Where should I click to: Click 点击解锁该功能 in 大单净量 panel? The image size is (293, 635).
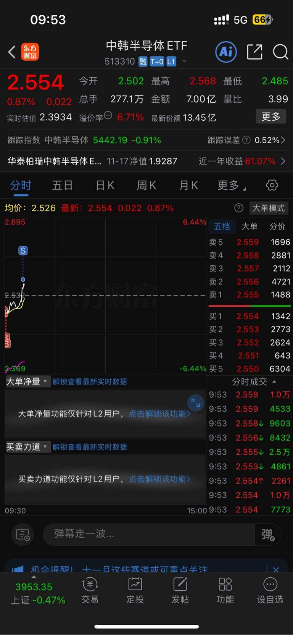[159, 414]
